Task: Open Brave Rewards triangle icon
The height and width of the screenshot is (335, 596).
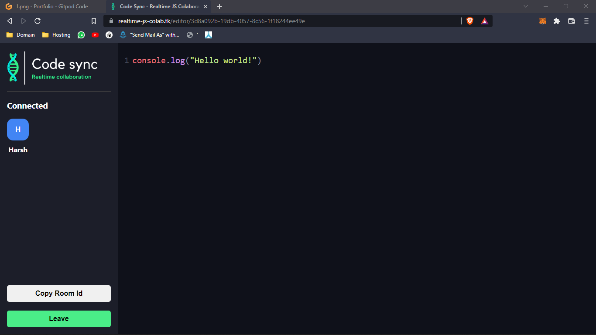Action: [x=484, y=21]
